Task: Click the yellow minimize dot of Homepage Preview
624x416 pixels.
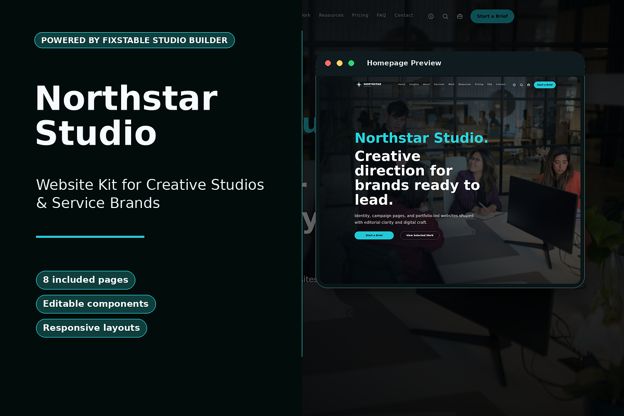Action: tap(340, 63)
